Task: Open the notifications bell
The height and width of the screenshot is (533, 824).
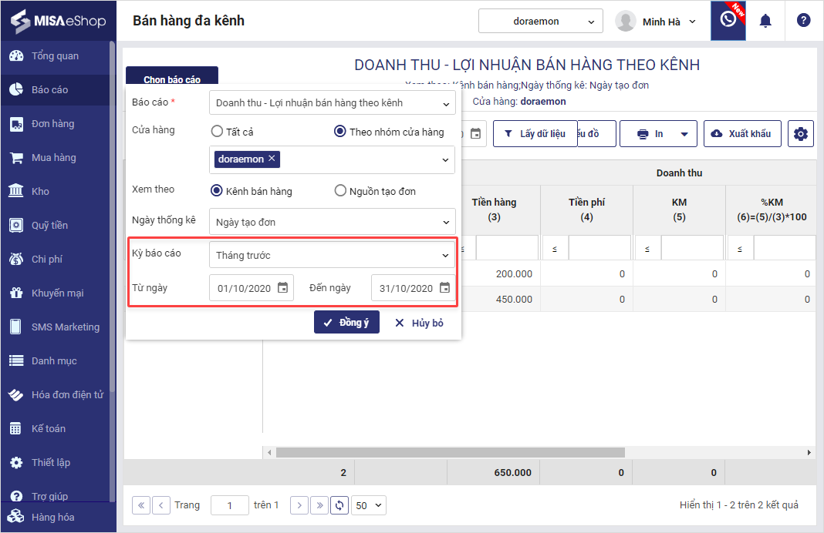Action: [x=765, y=21]
